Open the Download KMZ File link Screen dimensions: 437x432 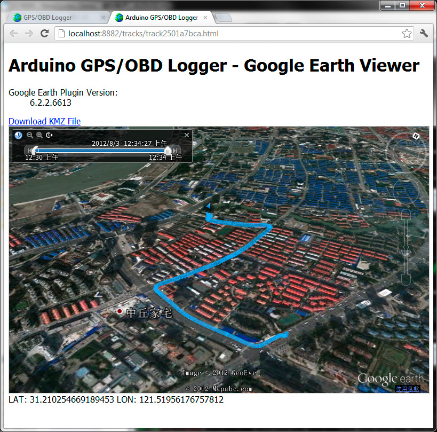click(x=45, y=121)
